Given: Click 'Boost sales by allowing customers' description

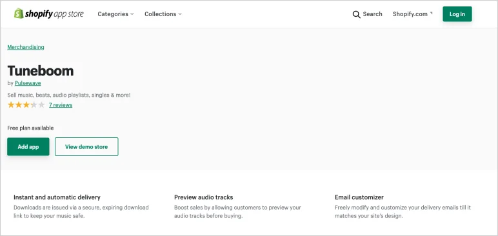Looking at the screenshot, I should 237,211.
